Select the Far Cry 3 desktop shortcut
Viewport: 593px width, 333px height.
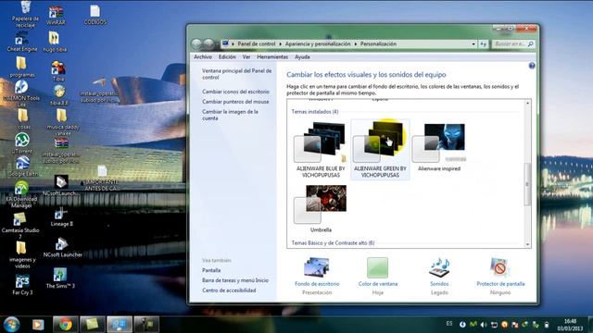click(22, 285)
